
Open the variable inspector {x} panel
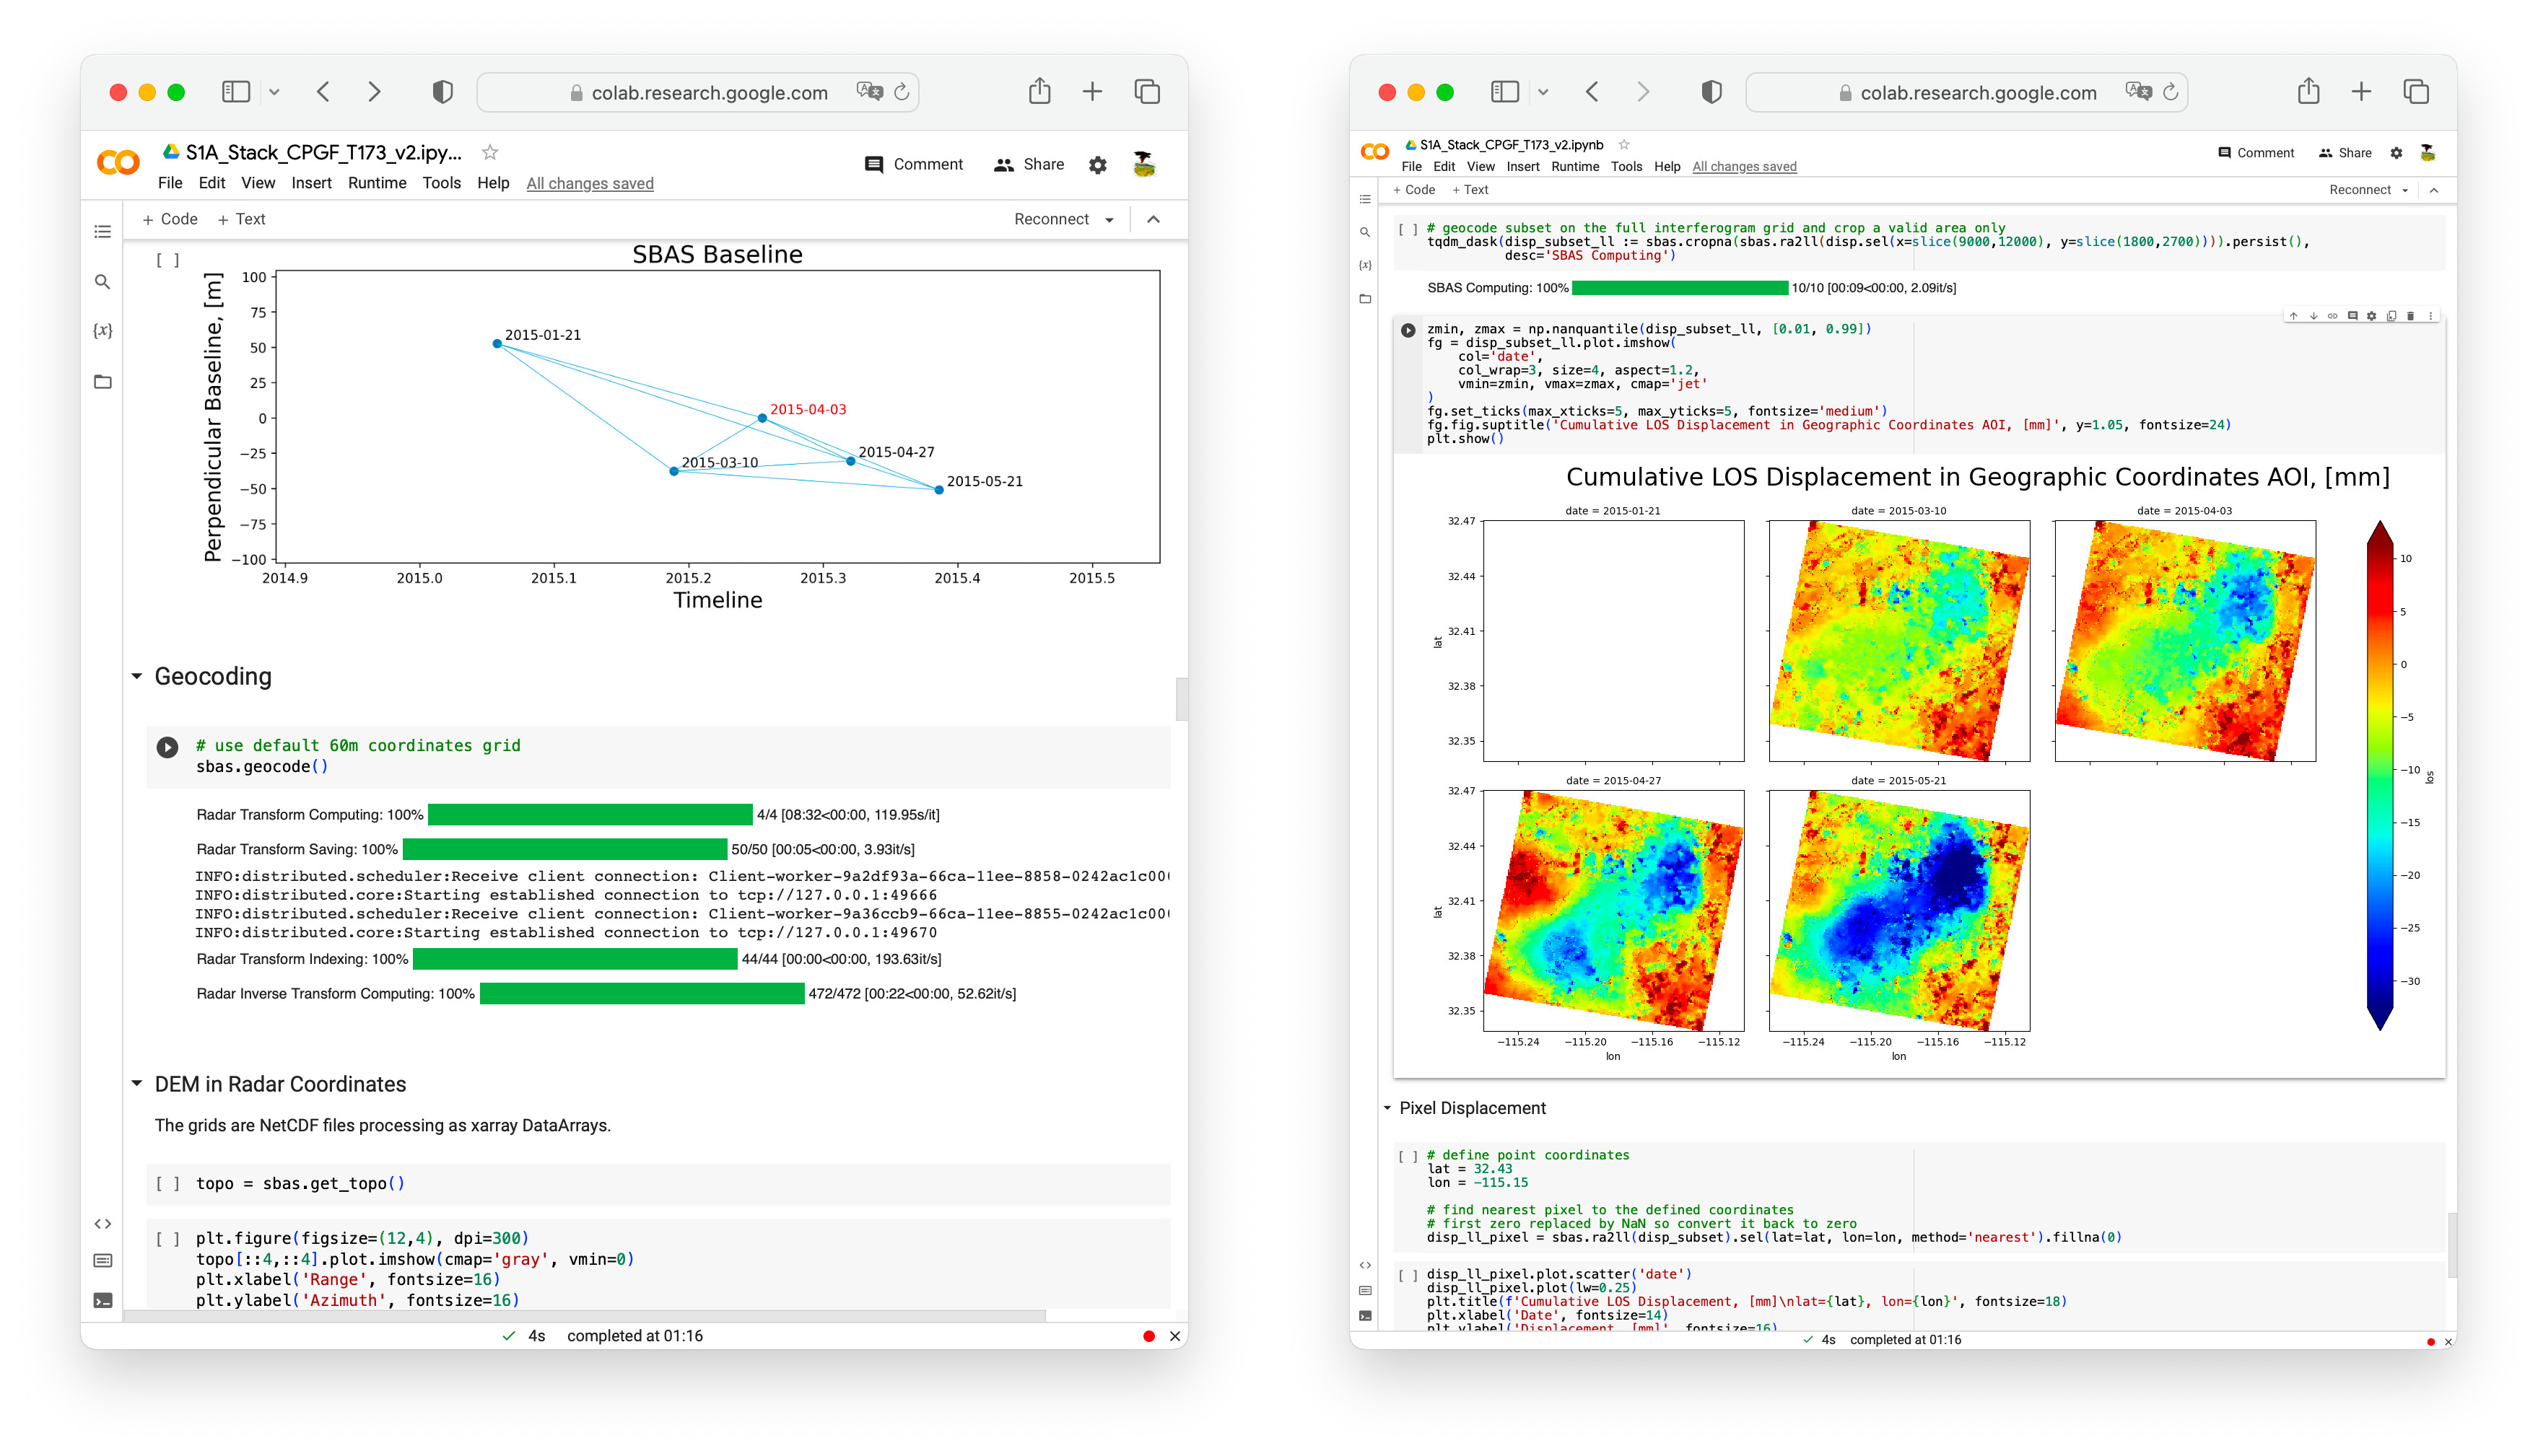(103, 330)
